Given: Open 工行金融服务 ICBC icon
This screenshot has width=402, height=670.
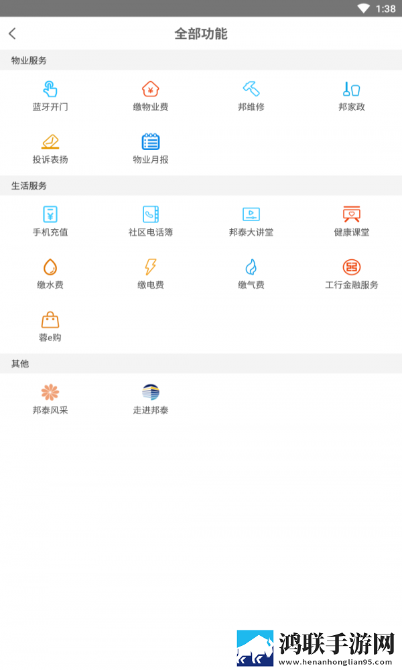Looking at the screenshot, I should 352,267.
